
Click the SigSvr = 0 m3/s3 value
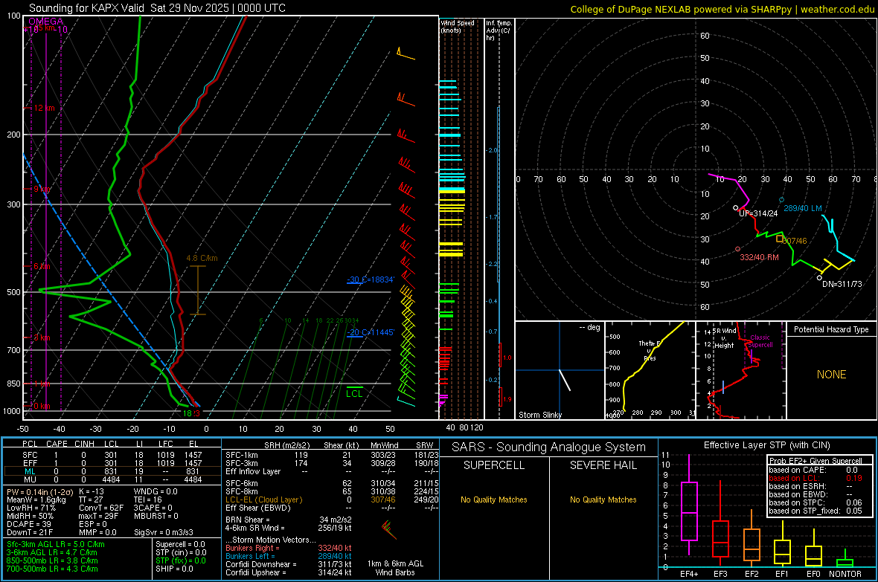coord(164,532)
